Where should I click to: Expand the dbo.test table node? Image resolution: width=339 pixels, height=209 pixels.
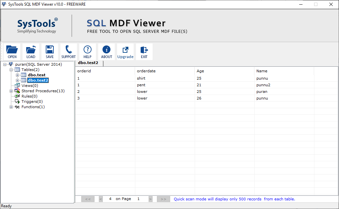pos(17,75)
